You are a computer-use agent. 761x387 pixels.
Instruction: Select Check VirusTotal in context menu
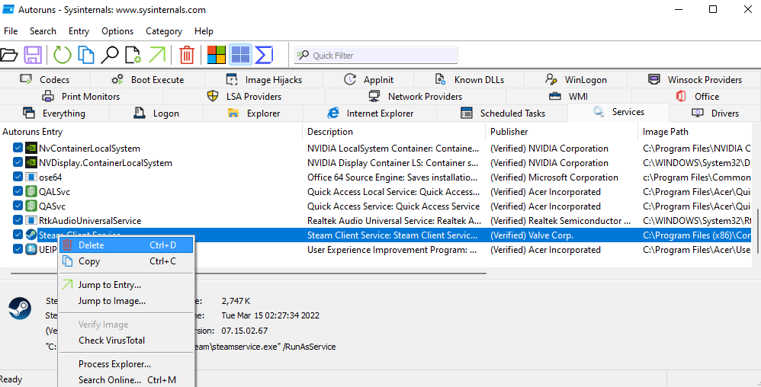pos(126,341)
